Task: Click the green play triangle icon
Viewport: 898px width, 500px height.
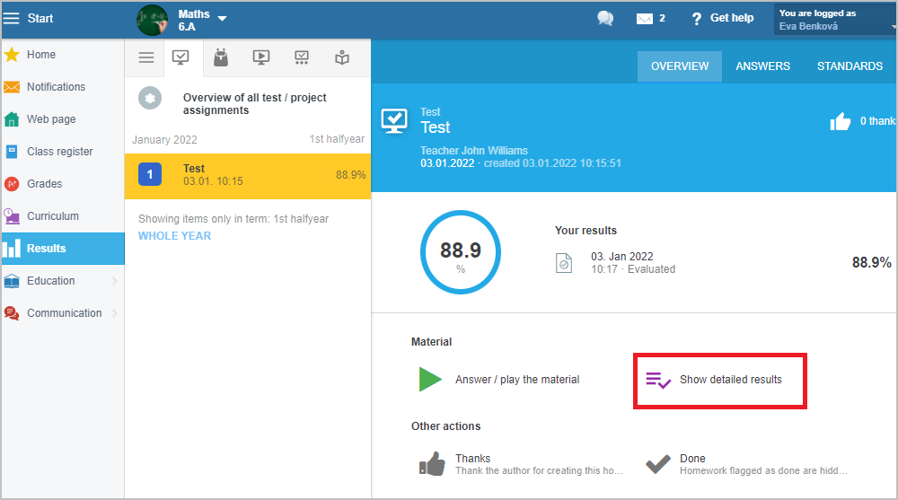Action: coord(430,379)
